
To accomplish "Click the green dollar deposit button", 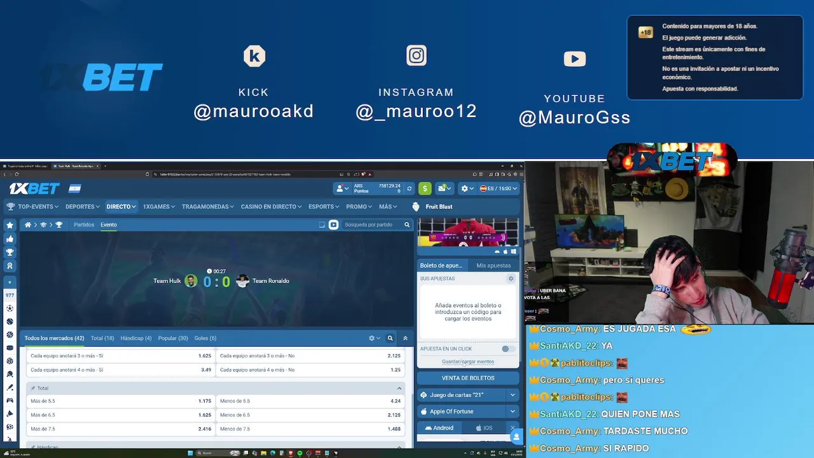I will click(425, 188).
